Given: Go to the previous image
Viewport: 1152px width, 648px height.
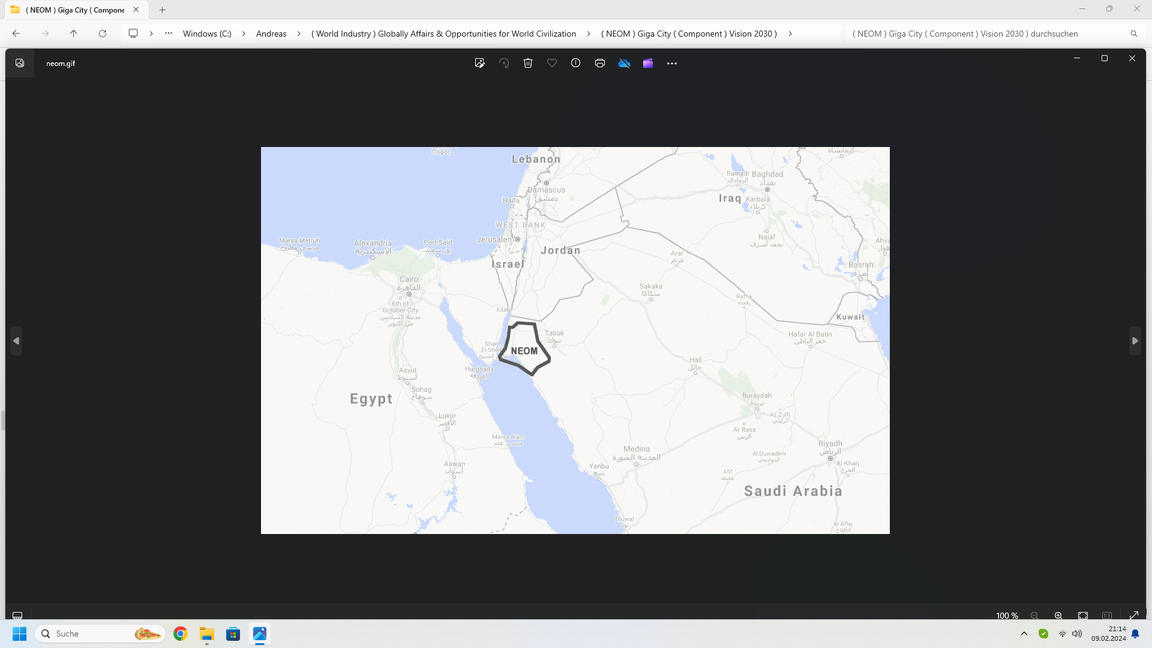Looking at the screenshot, I should tap(16, 341).
